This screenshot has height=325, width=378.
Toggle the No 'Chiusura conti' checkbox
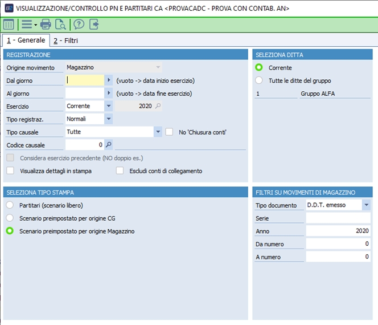point(169,132)
